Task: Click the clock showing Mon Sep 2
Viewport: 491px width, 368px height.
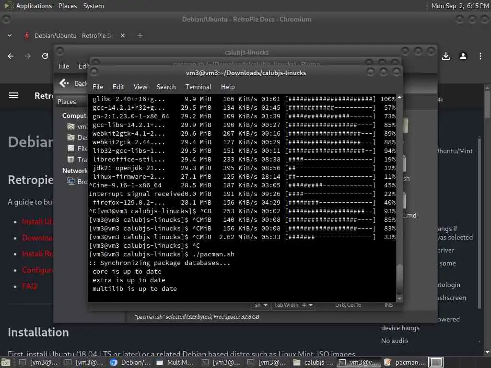Action: tap(460, 6)
